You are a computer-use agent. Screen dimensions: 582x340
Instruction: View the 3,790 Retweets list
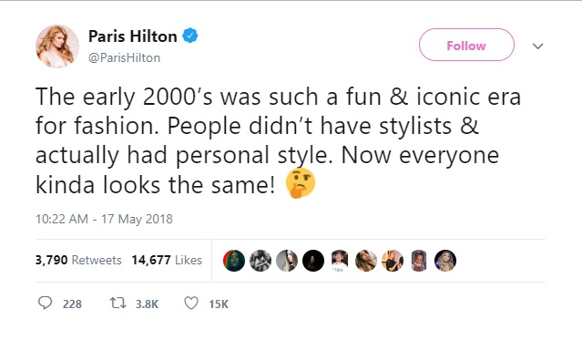(x=78, y=260)
